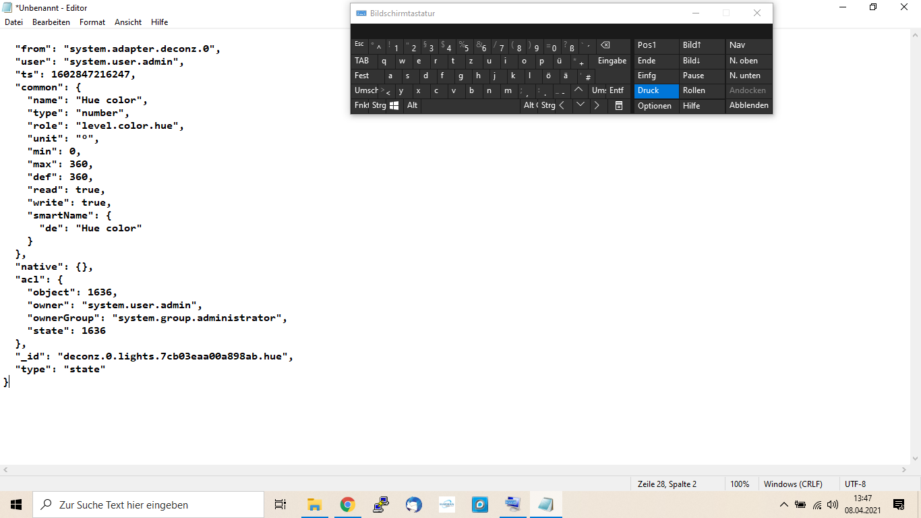Screen dimensions: 921x518
Task: Click the up arrow key on the on-screen keyboard
Action: 579,90
